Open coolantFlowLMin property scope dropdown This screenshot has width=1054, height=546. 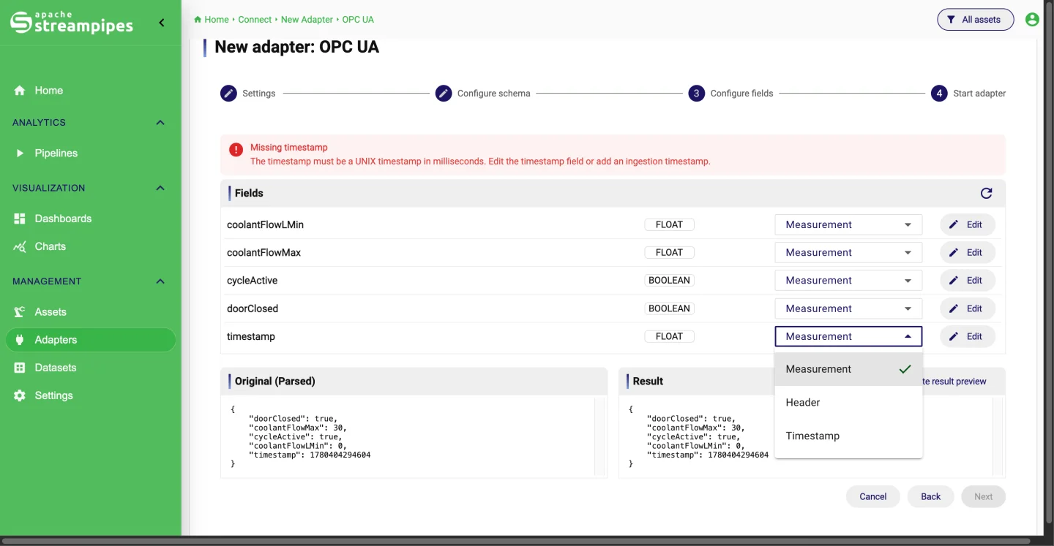coord(848,225)
